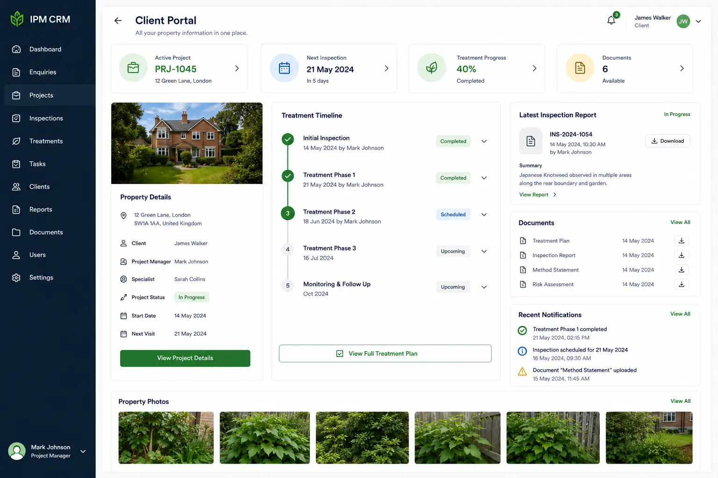Open the notifications bell
This screenshot has width=718, height=478.
[611, 20]
